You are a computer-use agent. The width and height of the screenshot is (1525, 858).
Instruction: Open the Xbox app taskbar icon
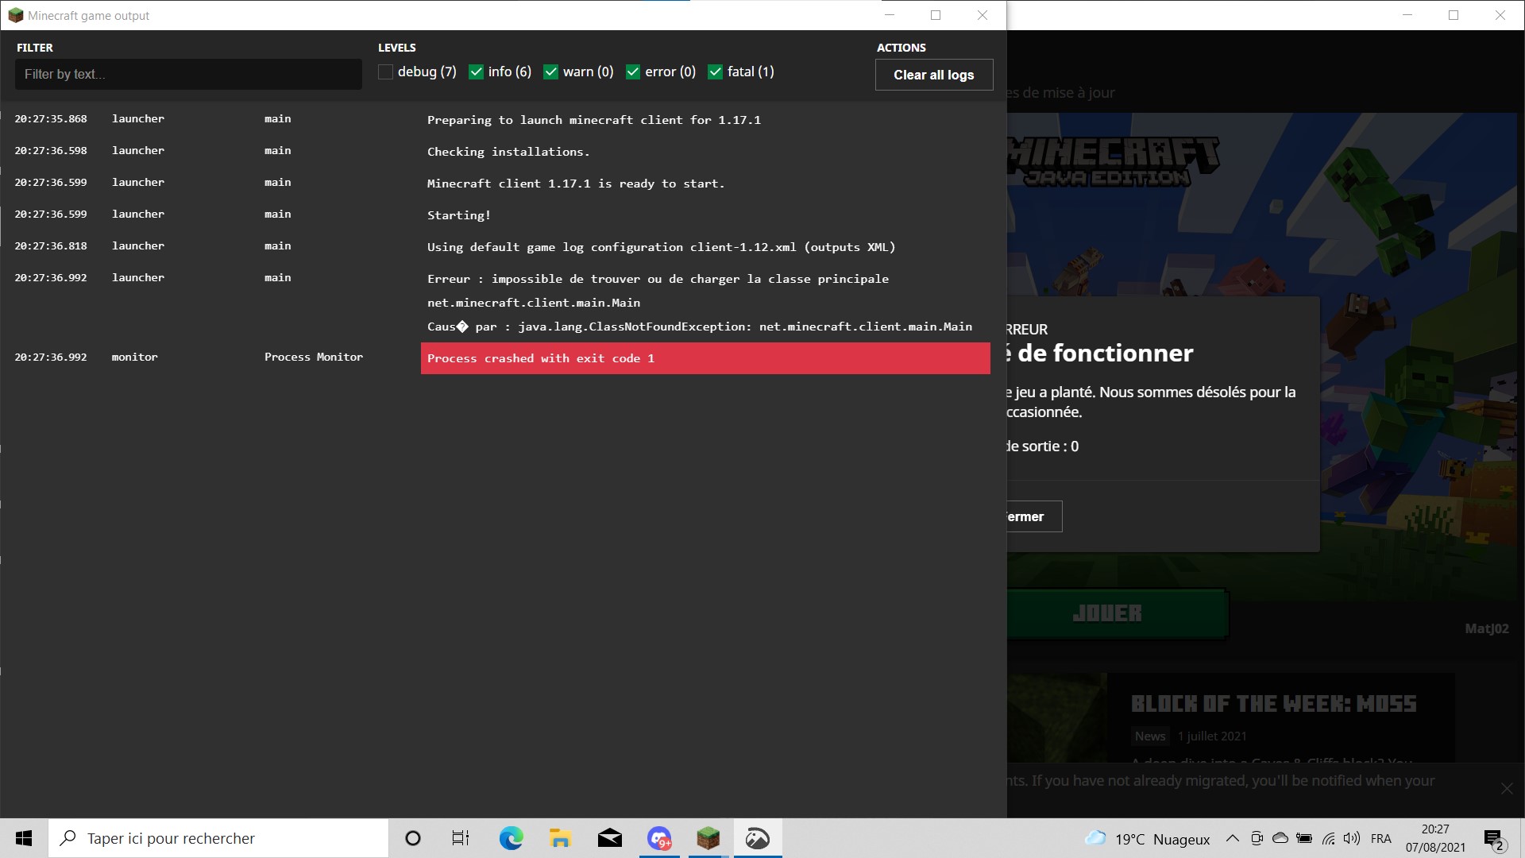tap(757, 838)
